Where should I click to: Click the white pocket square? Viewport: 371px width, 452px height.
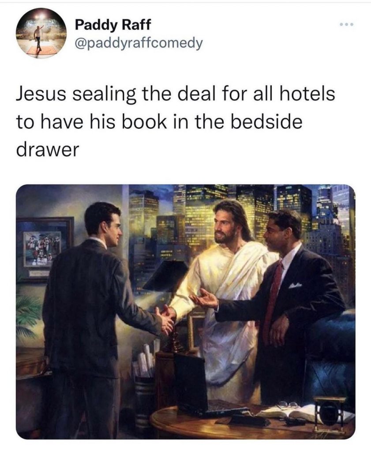(295, 286)
